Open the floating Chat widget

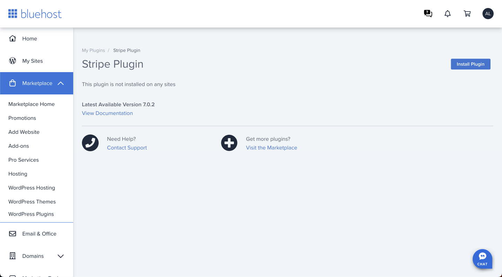pos(482,259)
